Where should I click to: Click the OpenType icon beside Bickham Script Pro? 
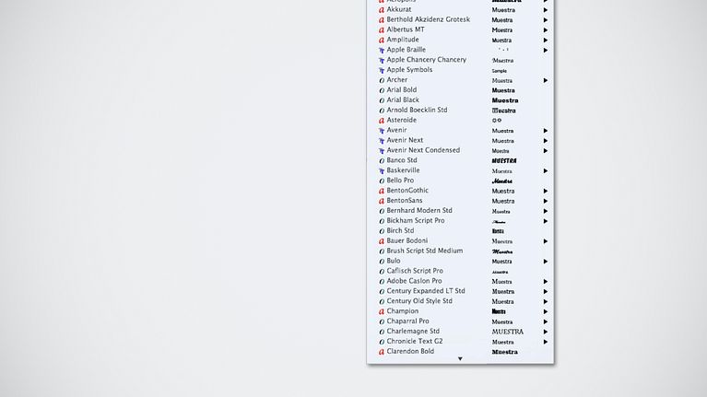coord(382,221)
